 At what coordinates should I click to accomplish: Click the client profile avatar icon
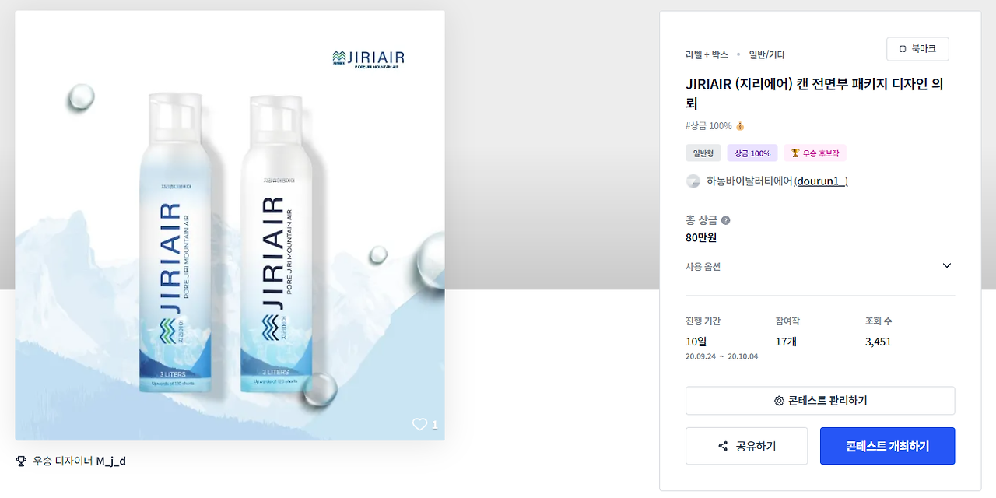point(693,181)
